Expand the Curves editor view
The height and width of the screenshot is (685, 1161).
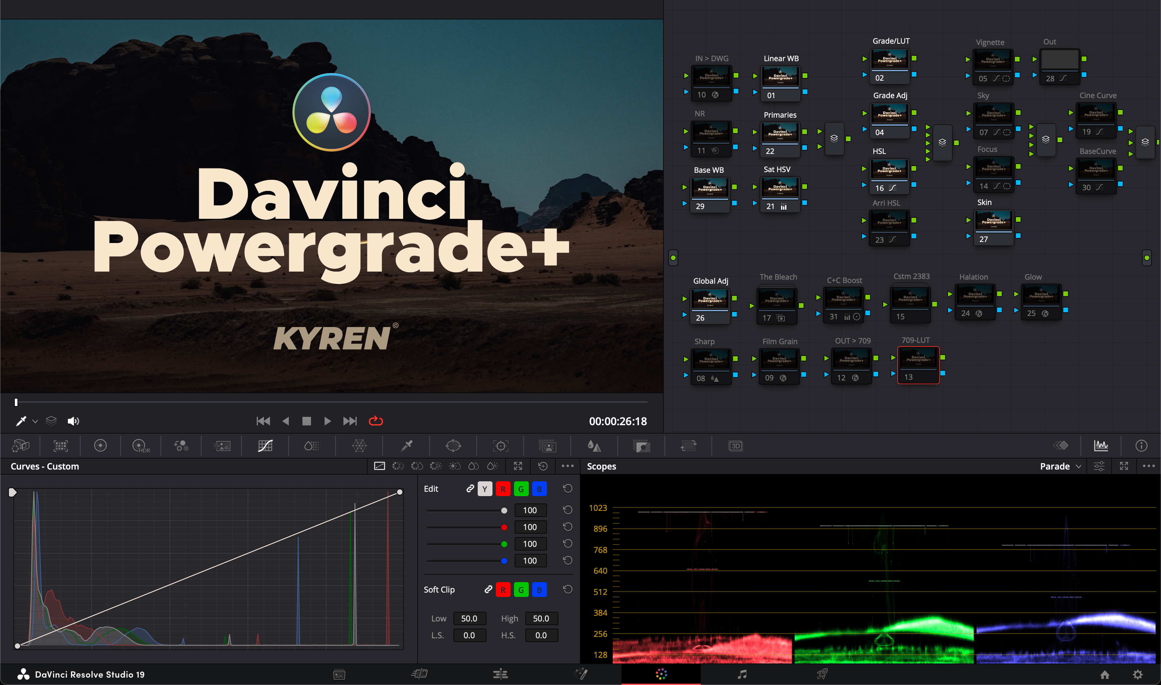pyautogui.click(x=518, y=466)
